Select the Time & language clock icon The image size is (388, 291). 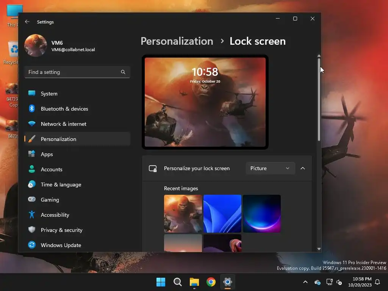[32, 185]
